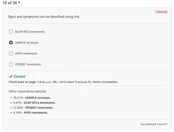The height and width of the screenshot is (132, 174).
Task: Click the Correct feedback heading
Action: 19,76
